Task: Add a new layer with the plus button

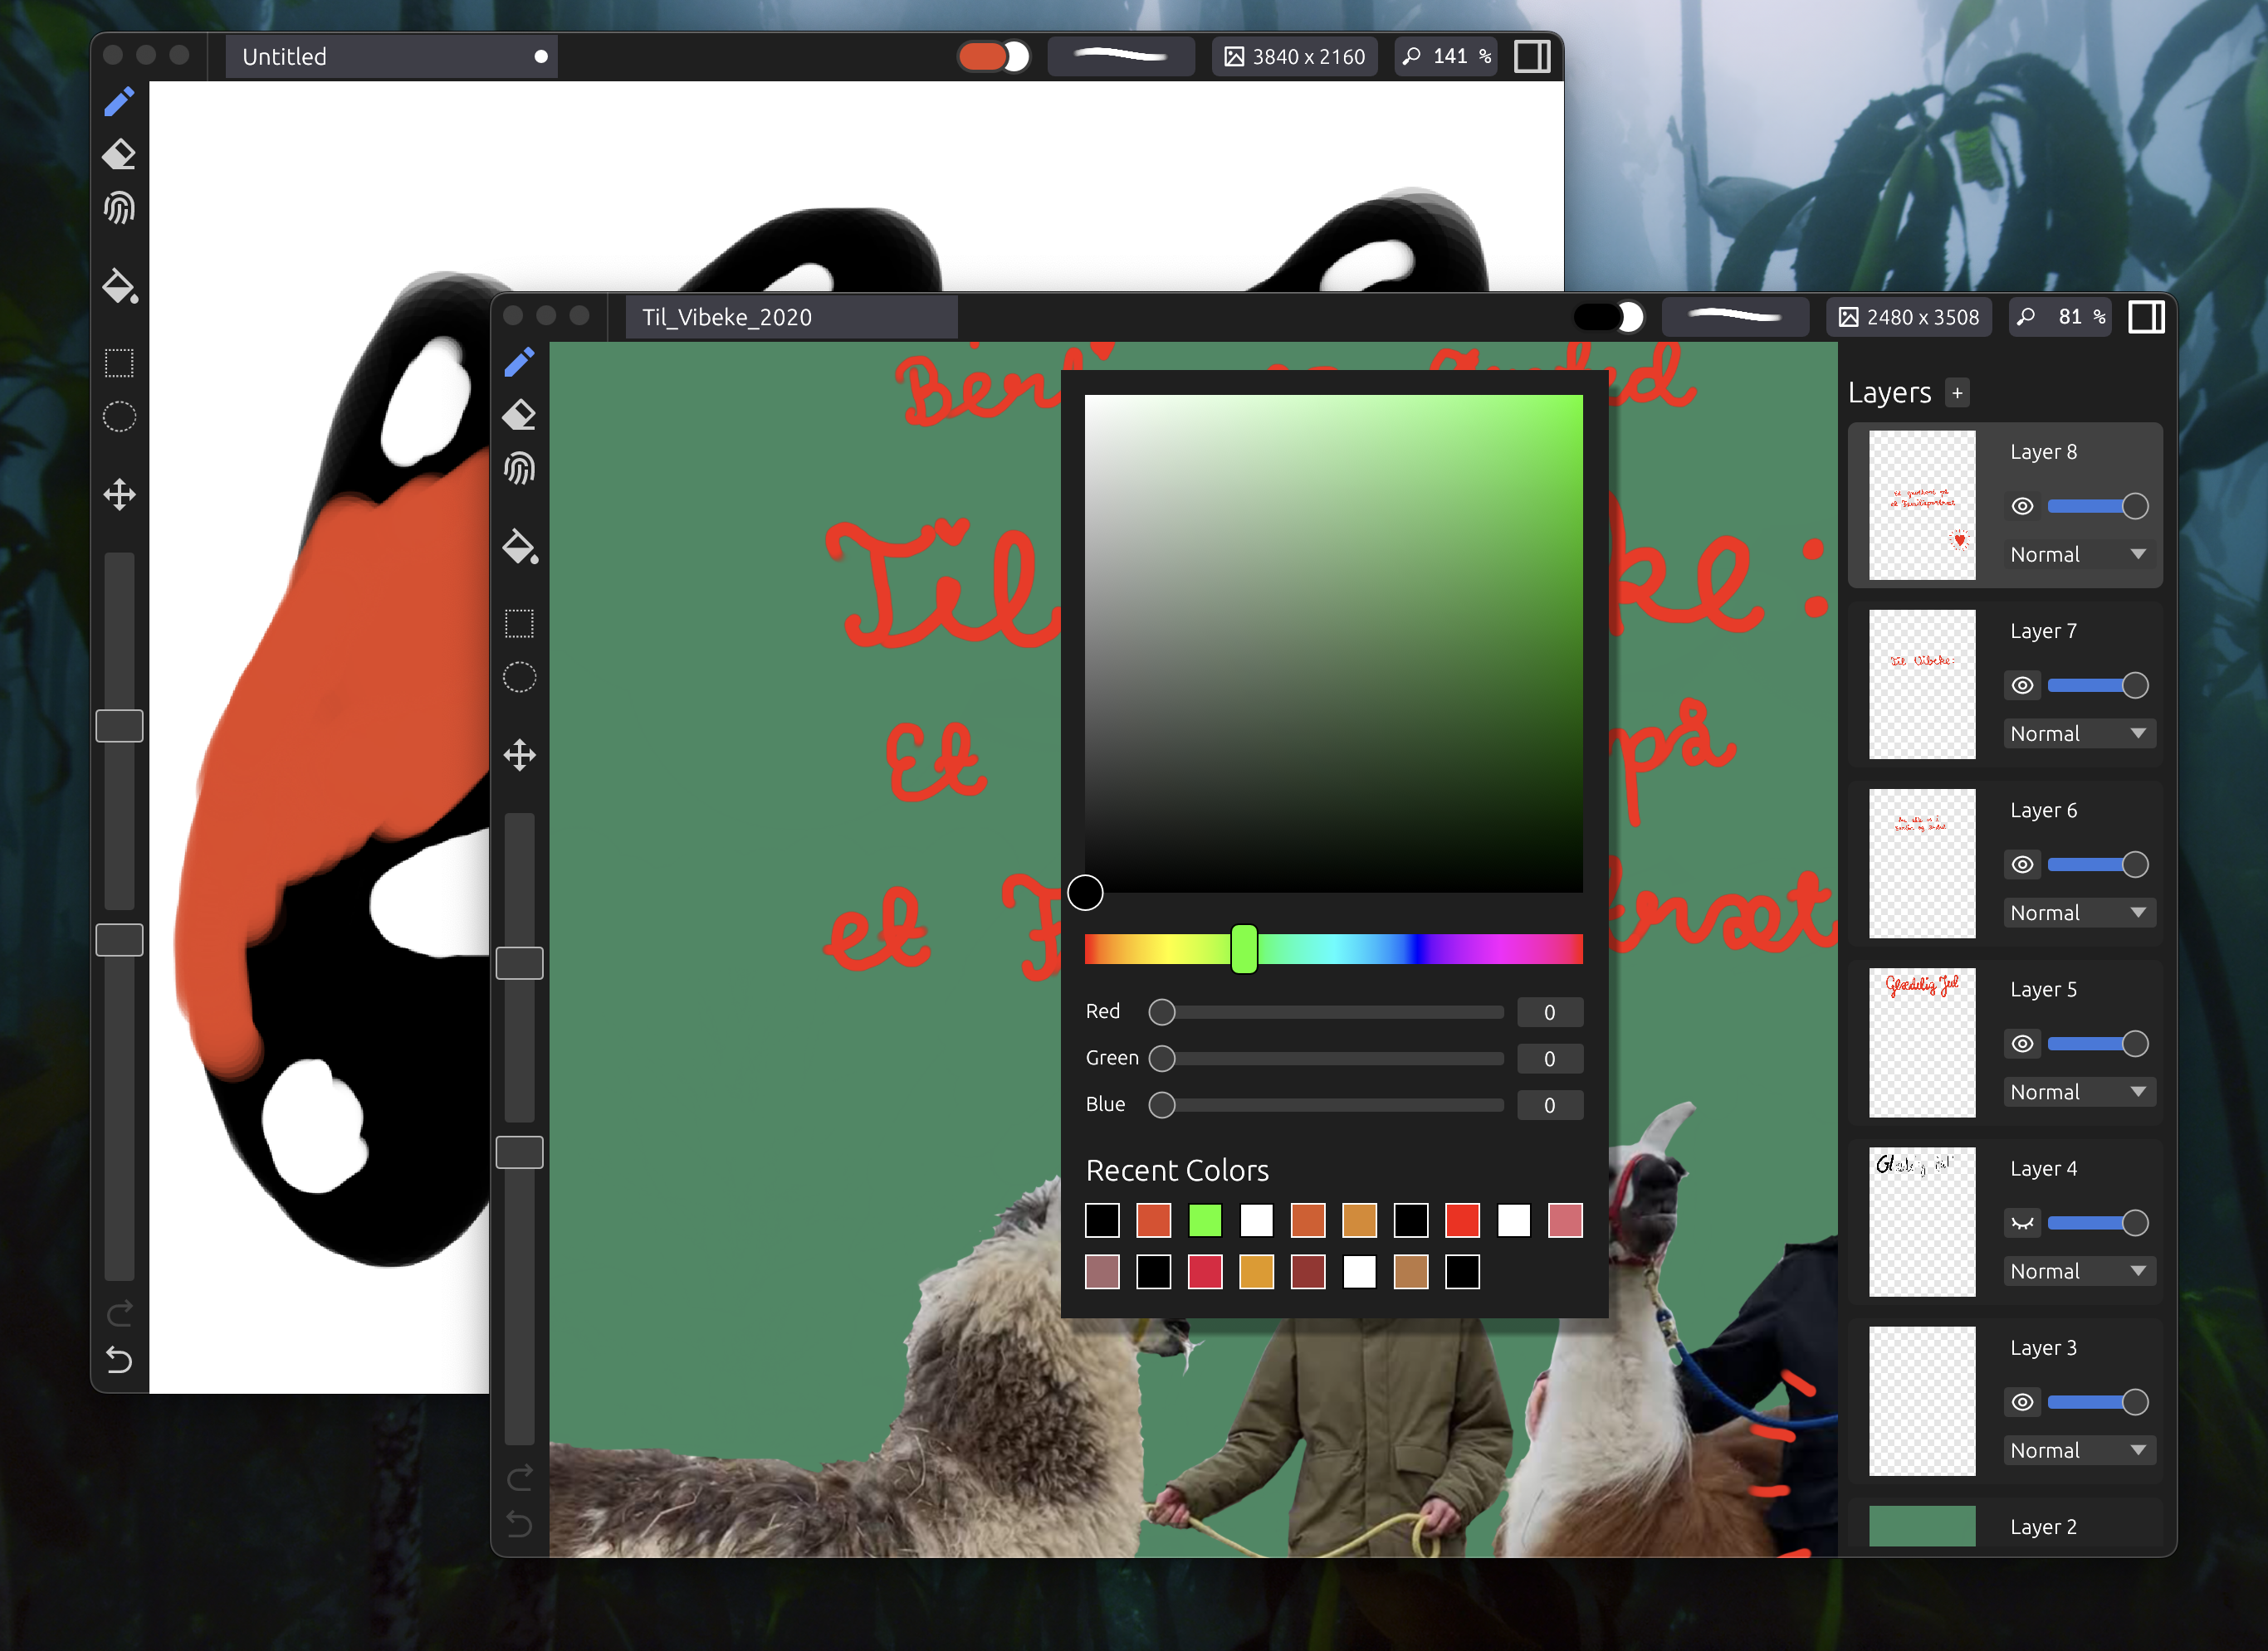Action: (x=1957, y=392)
